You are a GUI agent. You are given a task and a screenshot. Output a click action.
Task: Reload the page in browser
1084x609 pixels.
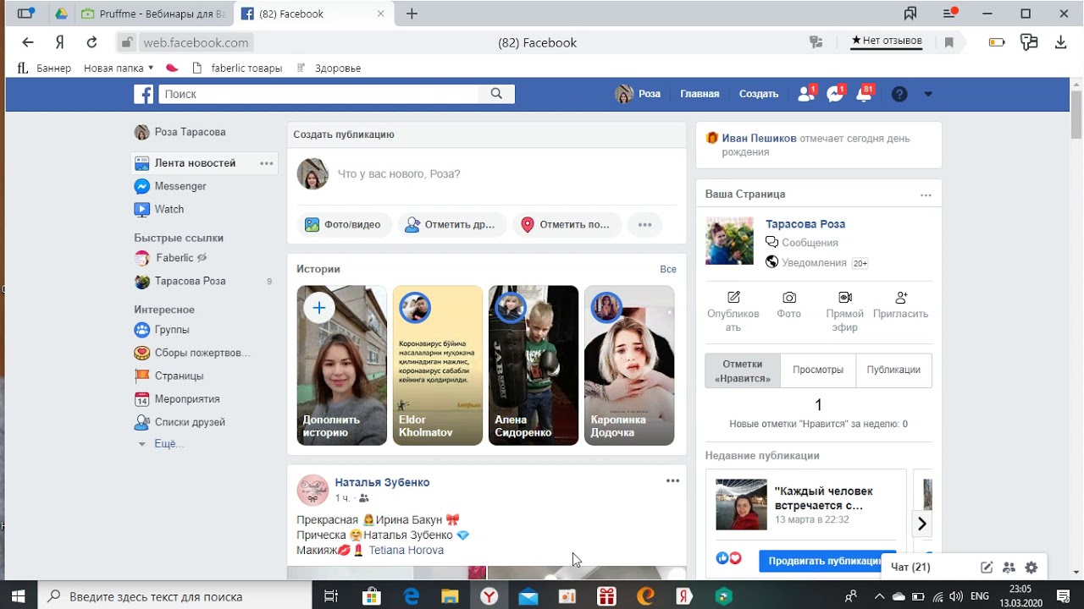pyautogui.click(x=92, y=42)
